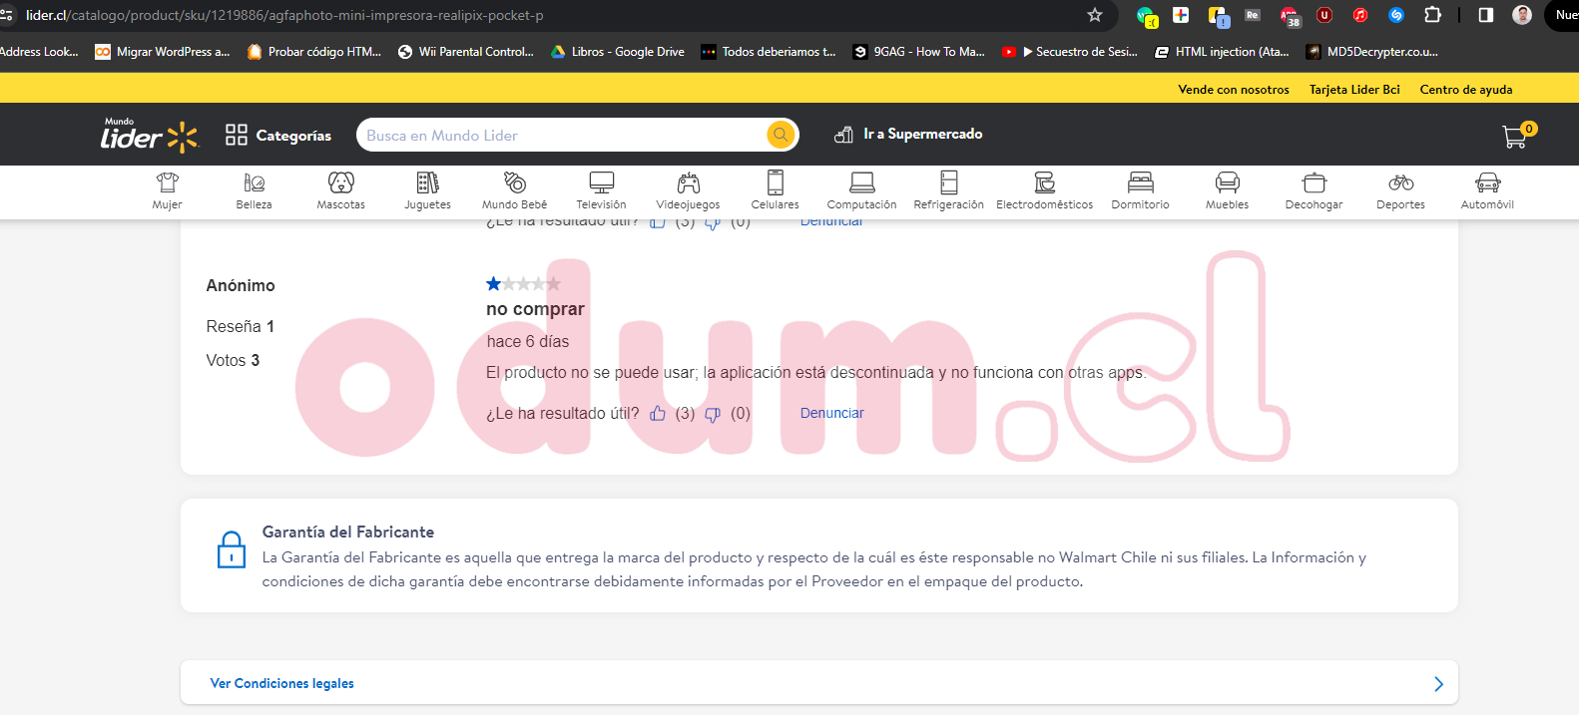Image resolution: width=1579 pixels, height=715 pixels.
Task: Open the Videojuegos category icon
Action: click(x=688, y=183)
